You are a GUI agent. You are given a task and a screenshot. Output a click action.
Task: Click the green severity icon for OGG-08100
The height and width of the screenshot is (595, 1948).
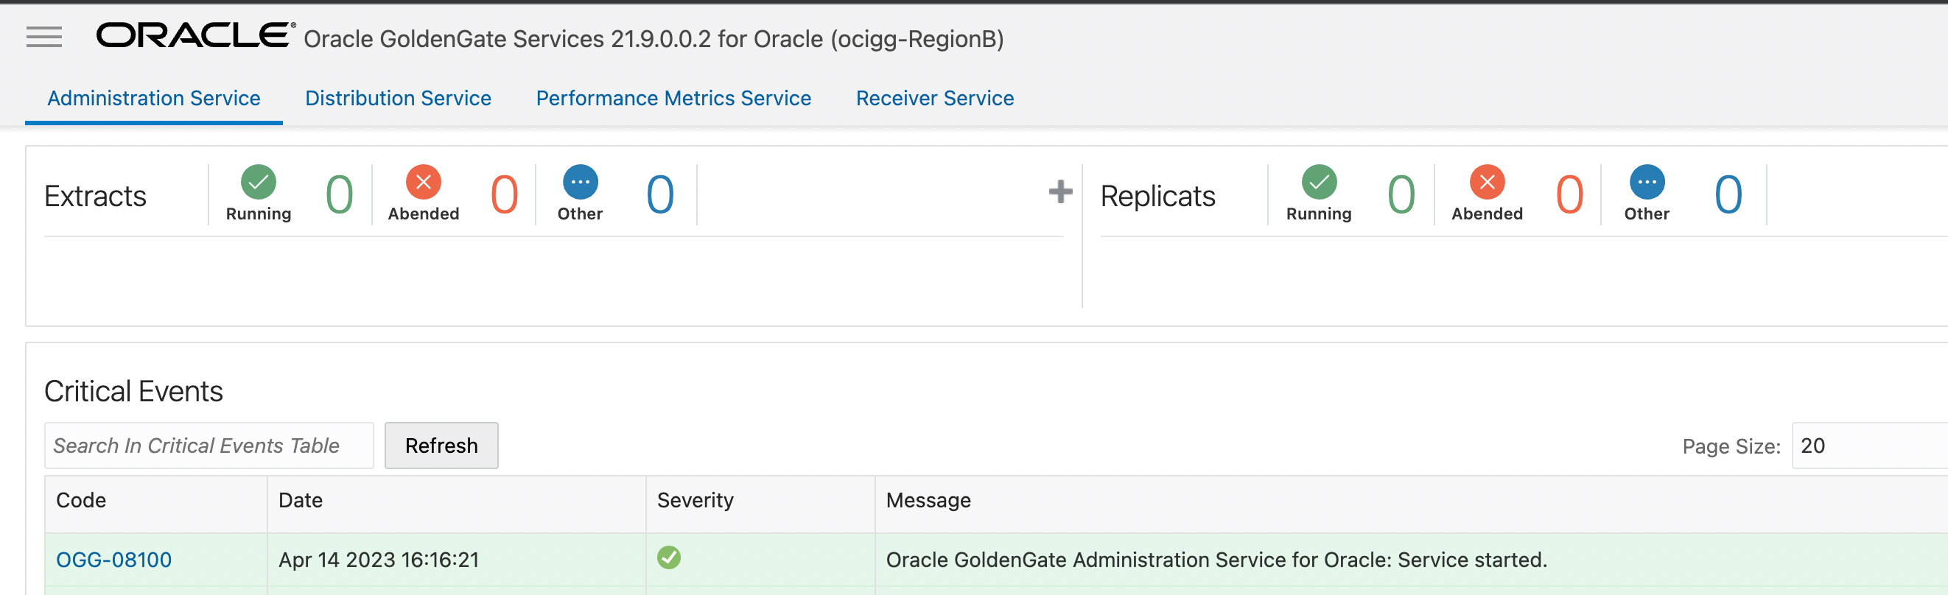pyautogui.click(x=668, y=558)
